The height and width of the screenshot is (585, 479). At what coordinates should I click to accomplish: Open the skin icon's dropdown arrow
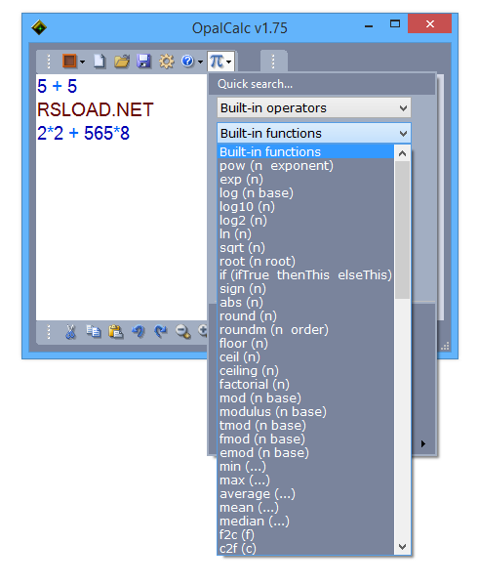coord(82,62)
